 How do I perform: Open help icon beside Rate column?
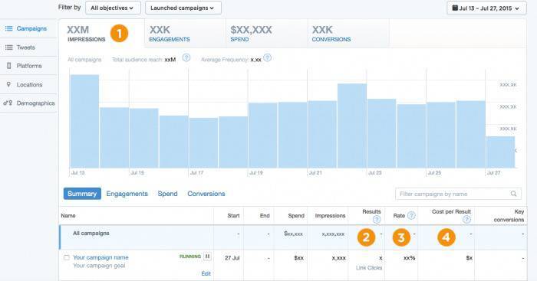coord(412,215)
